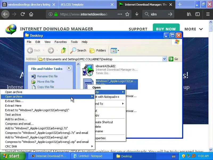Reload the Firefox page

(x=23, y=14)
